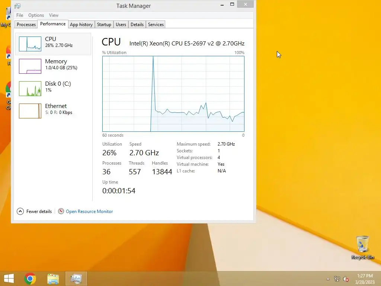
Task: Click the threads count 557
Action: tap(135, 172)
